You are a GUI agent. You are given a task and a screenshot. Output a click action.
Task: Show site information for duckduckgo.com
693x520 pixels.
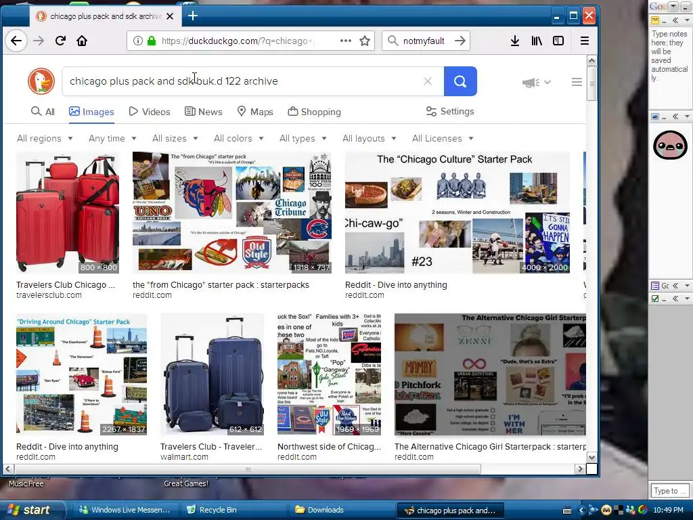(138, 41)
